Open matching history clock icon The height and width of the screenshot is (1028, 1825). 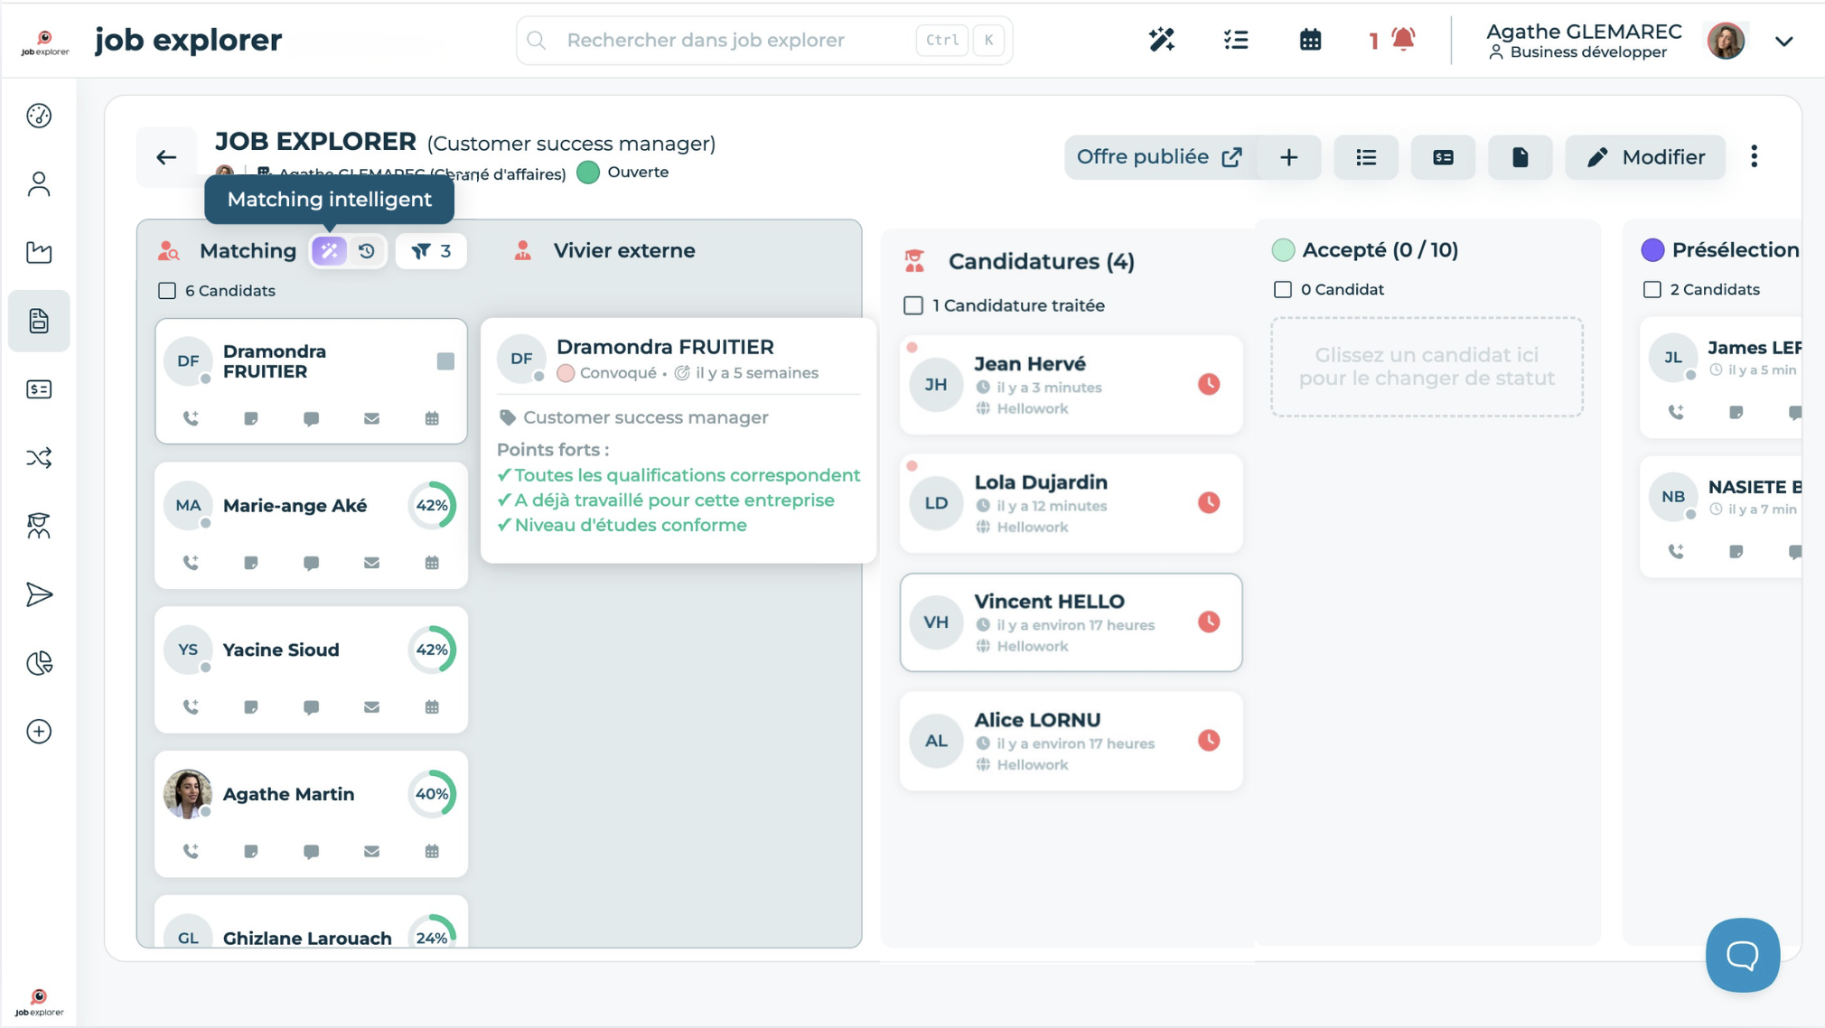367,251
